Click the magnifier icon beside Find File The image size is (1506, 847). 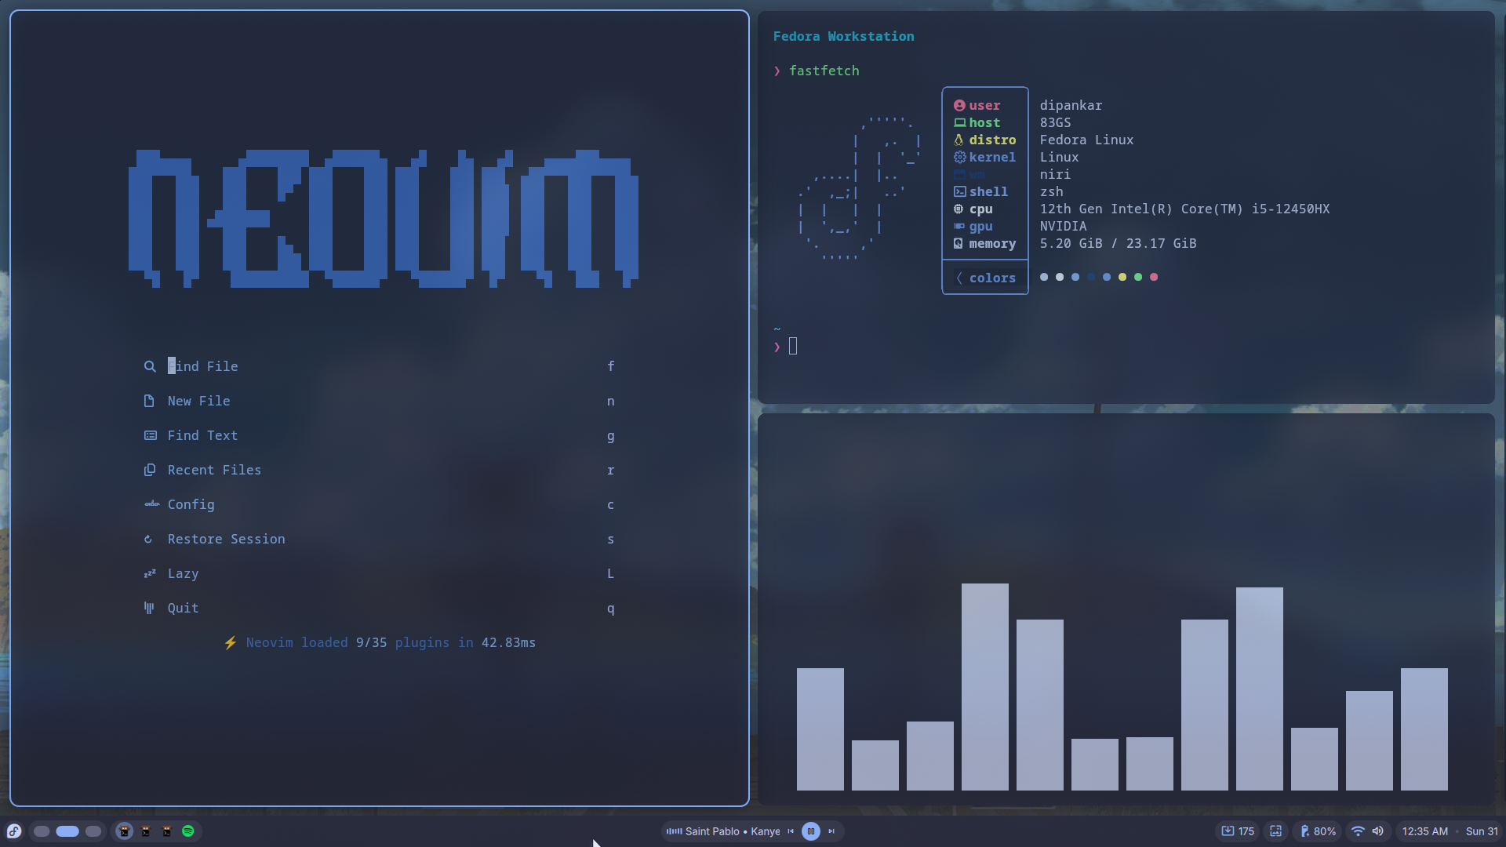[150, 366]
